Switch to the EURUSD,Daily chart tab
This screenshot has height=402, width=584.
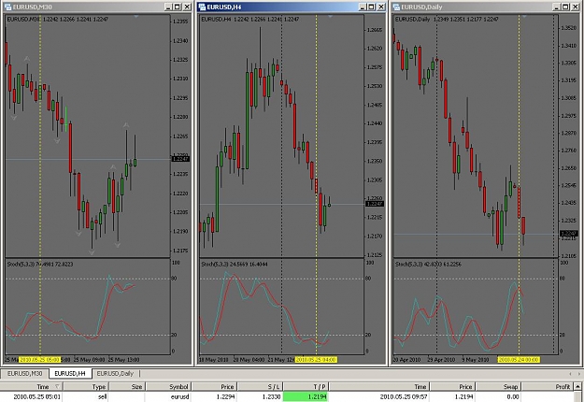point(115,373)
